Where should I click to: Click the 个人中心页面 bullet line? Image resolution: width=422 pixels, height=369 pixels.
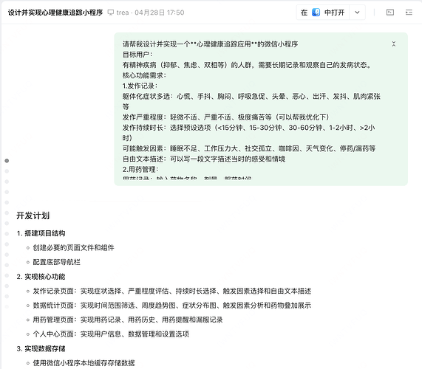[x=111, y=334]
